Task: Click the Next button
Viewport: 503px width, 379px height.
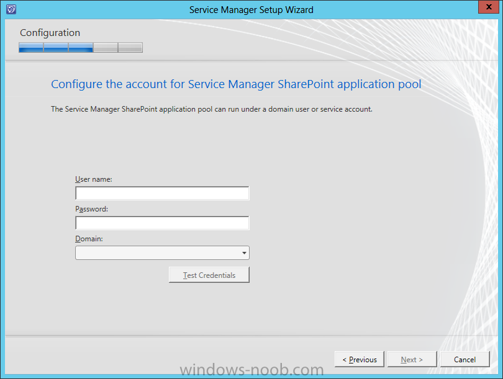Action: coord(412,359)
